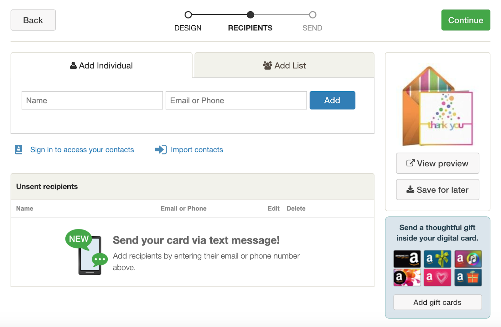Jump to the SEND step circle
Image resolution: width=501 pixels, height=327 pixels.
[x=312, y=15]
